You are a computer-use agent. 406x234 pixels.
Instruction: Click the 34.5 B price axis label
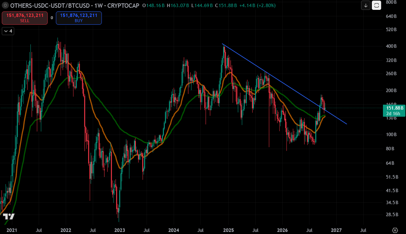pos(392,202)
